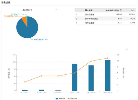Viewport: 138px width, 100px height.
Task: Click the orange 7.63% pie label
Action: [11, 16]
